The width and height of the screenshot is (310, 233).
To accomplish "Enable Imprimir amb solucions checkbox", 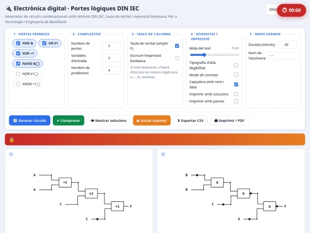I will coord(236,94).
